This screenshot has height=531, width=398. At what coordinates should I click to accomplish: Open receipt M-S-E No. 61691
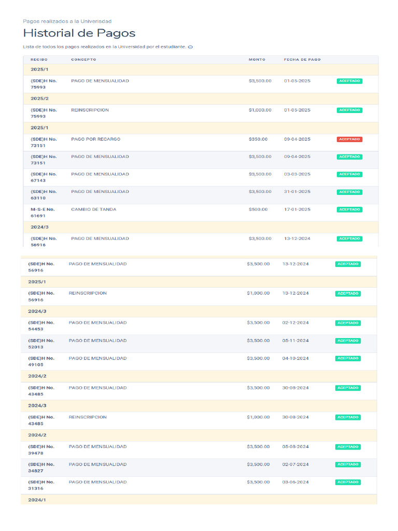coord(42,213)
